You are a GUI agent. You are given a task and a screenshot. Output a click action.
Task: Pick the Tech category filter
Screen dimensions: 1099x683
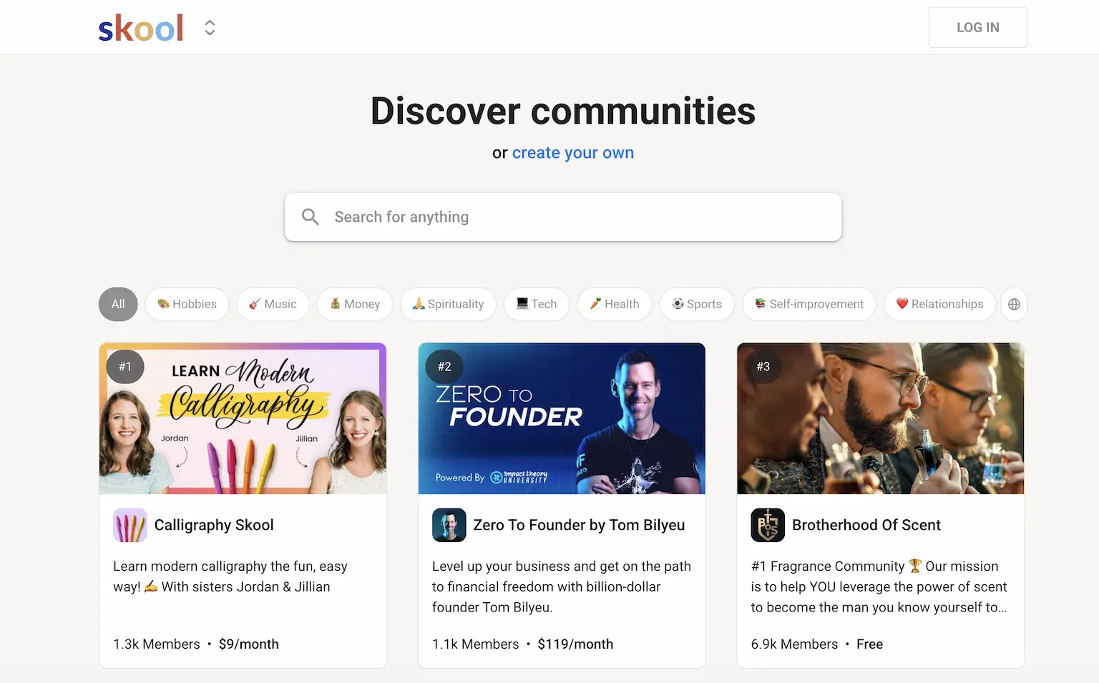pyautogui.click(x=537, y=304)
